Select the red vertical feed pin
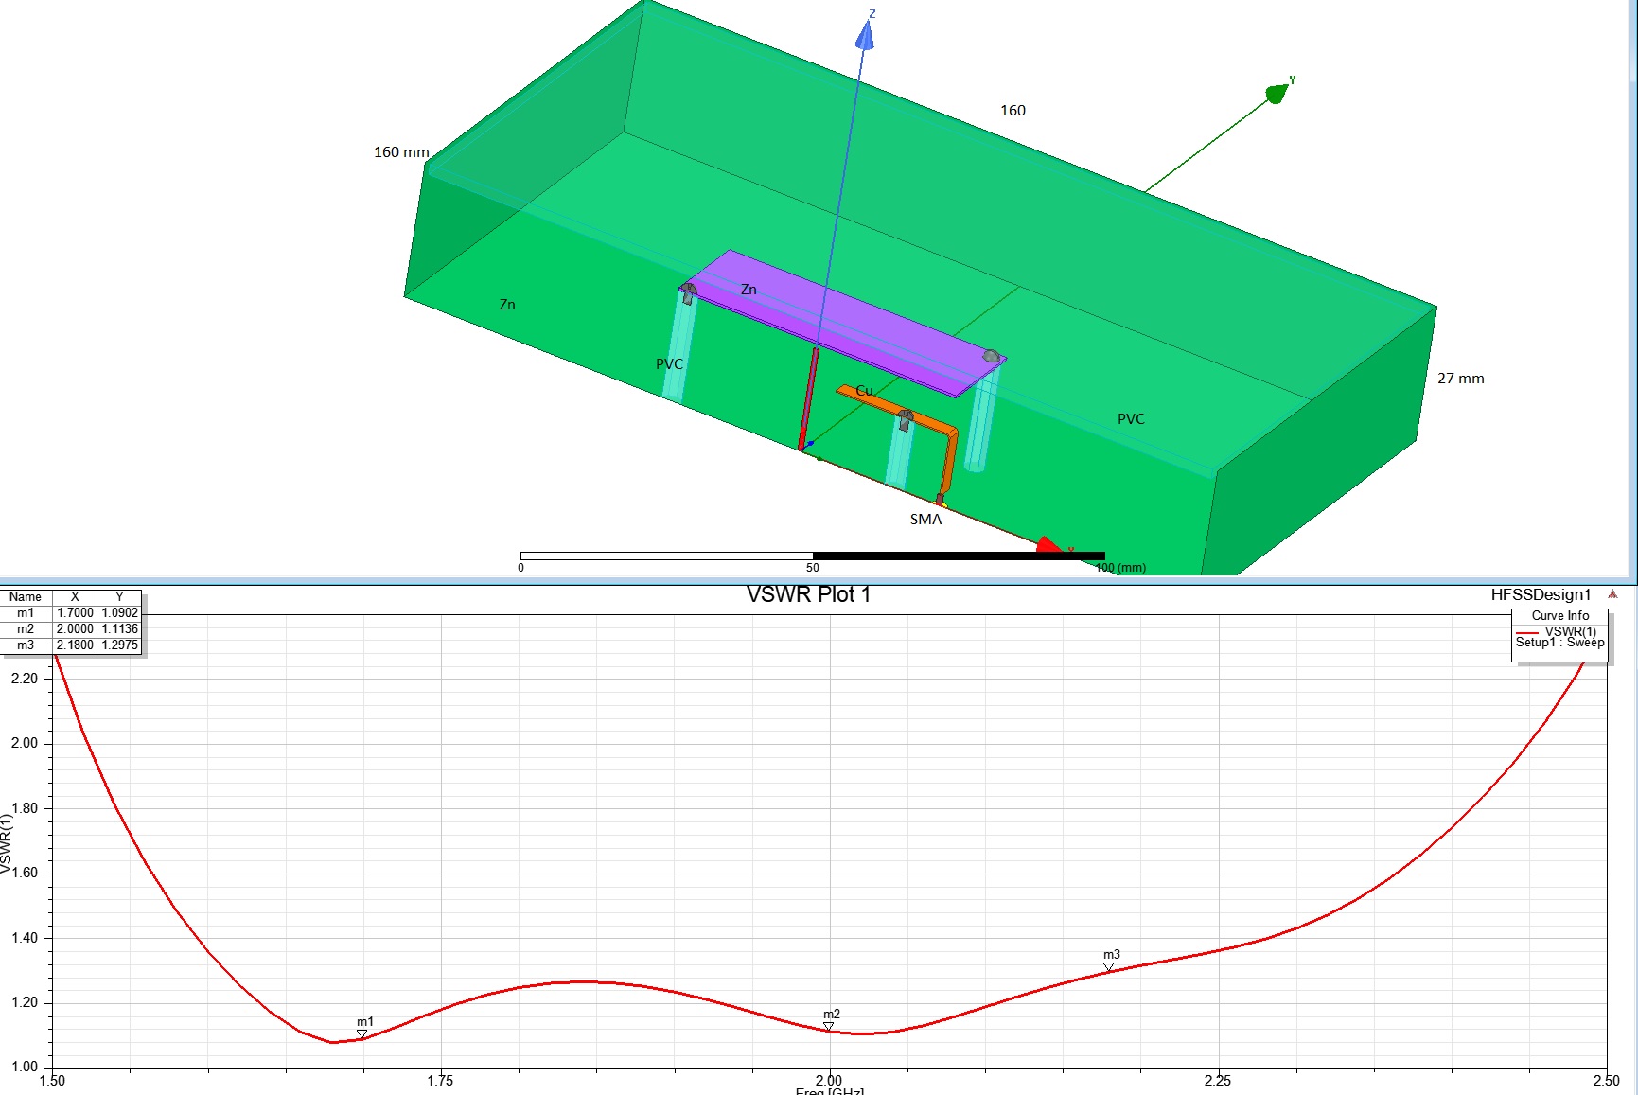Image resolution: width=1638 pixels, height=1095 pixels. 809,398
